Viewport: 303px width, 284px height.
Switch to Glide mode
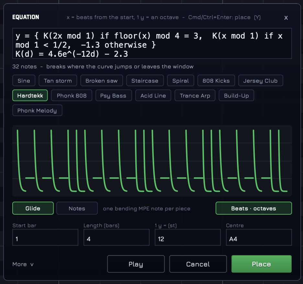pos(33,208)
